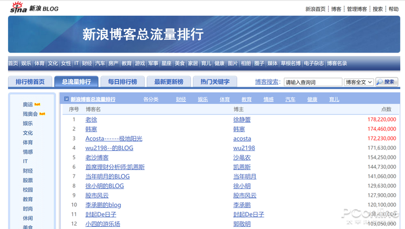Filter ranking by 财经 category
405x229 pixels.
(x=181, y=99)
